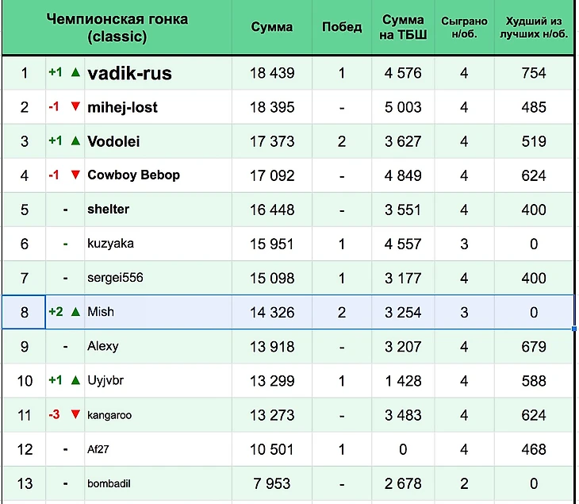Click player name sergei556
The height and width of the screenshot is (504, 579).
pyautogui.click(x=115, y=278)
